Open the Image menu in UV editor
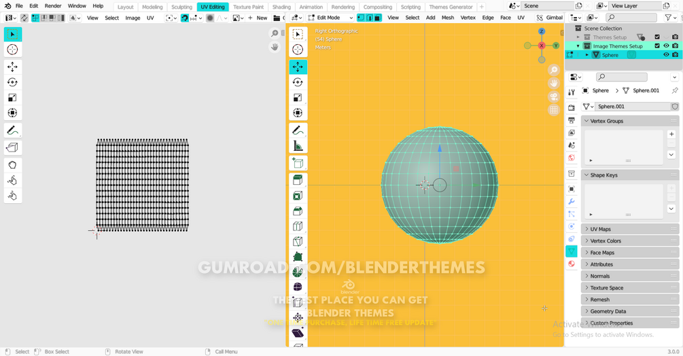This screenshot has width=683, height=356. click(133, 18)
